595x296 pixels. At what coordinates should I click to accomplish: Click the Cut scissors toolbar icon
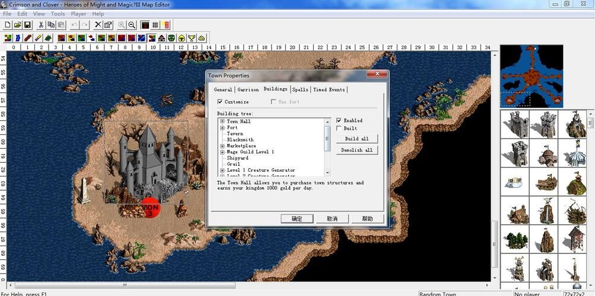41,25
